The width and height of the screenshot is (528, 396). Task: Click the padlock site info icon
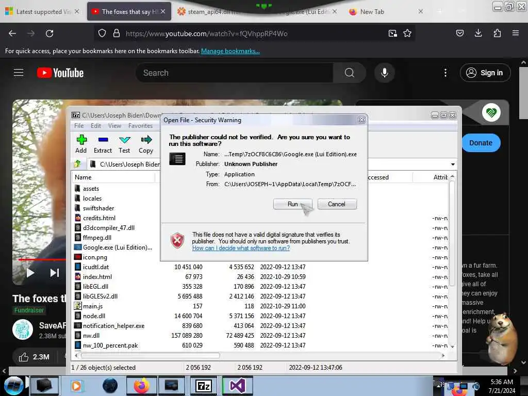click(117, 34)
